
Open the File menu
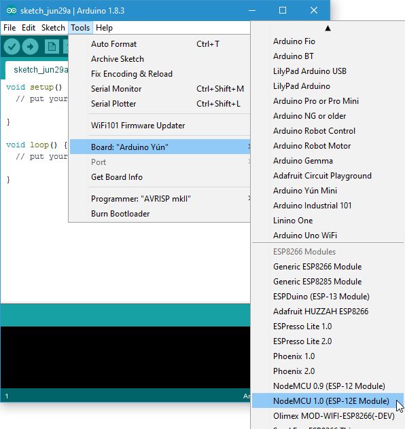point(10,28)
